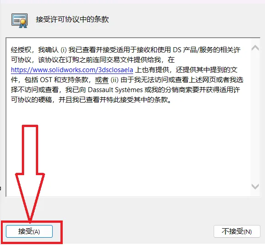Click the (ii) marker in the agreement
Screen dimensions: 265x245
(x=115, y=80)
